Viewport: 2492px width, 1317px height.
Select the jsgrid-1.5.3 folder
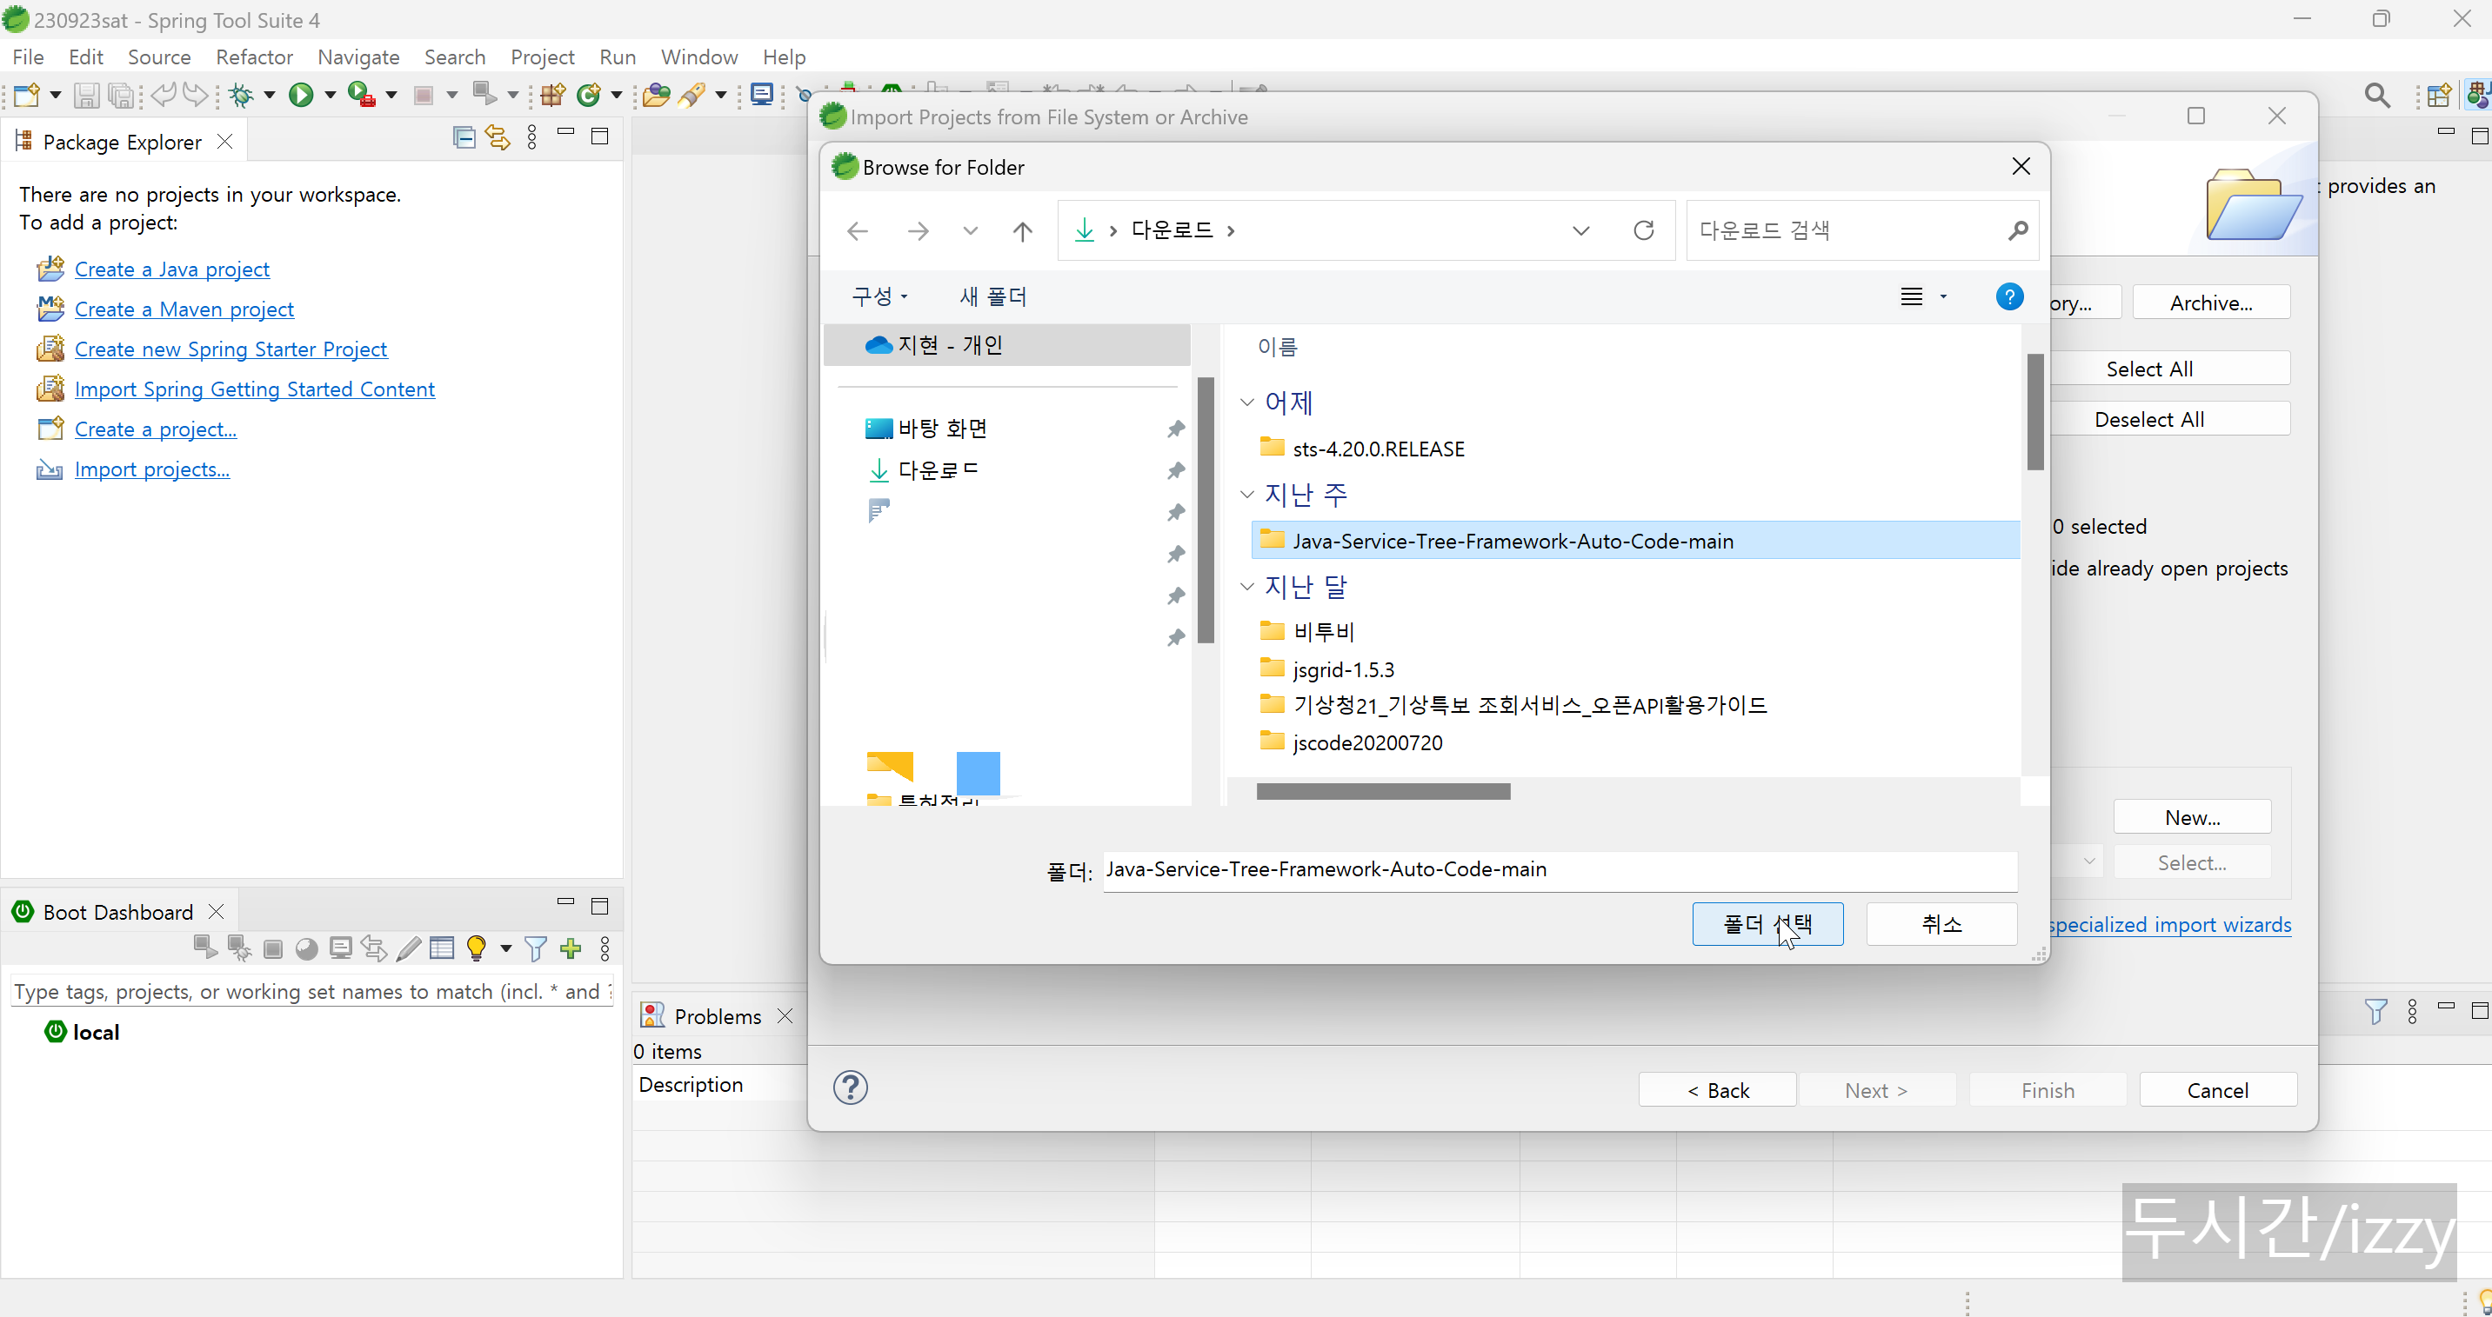[x=1344, y=669]
